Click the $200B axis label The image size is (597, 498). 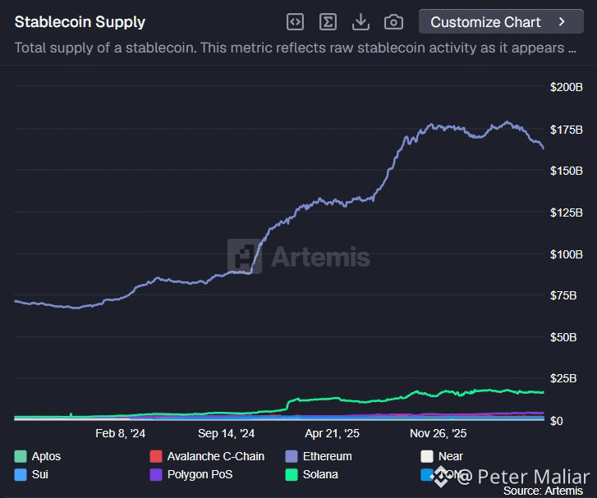[x=566, y=87]
